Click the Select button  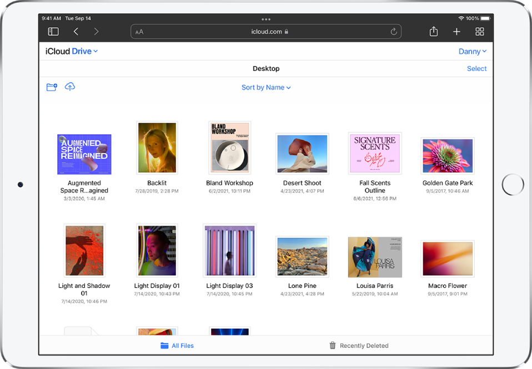click(x=476, y=68)
